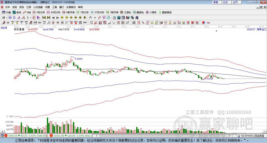This screenshot has width=267, height=143.
Task: Click the truck icon in toolbar
Action: pyautogui.click(x=137, y=18)
